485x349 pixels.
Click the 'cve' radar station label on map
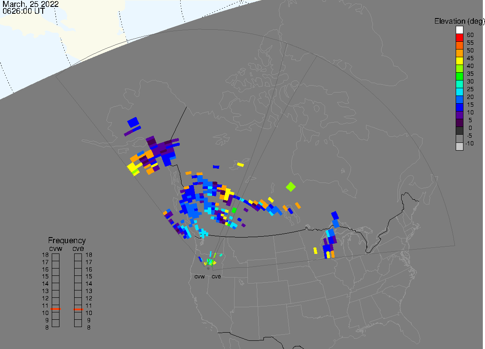pyautogui.click(x=216, y=276)
